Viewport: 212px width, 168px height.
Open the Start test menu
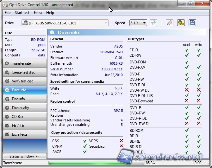pyautogui.click(x=22, y=13)
